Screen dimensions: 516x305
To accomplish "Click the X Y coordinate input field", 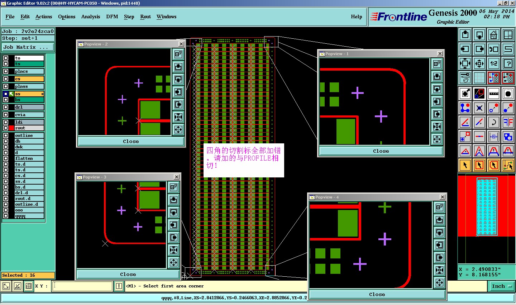I will pos(82,286).
